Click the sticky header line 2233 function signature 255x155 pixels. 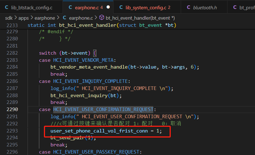coord(102,25)
